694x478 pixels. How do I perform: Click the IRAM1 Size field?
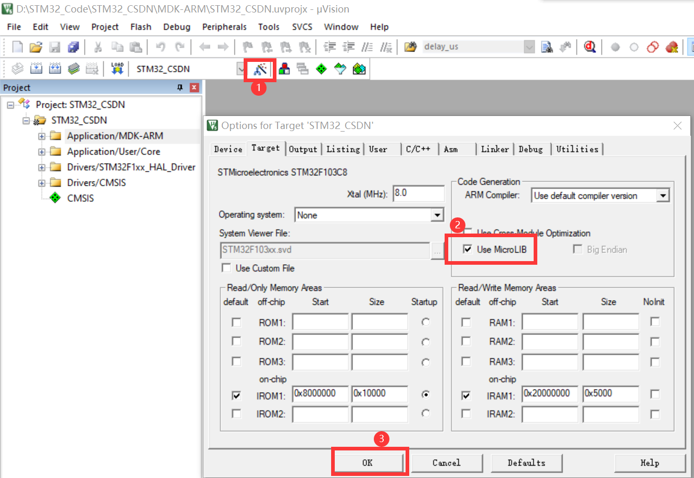[x=611, y=394]
